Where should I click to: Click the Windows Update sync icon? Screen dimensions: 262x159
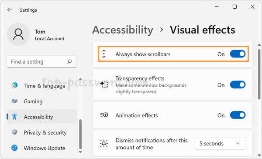point(14,148)
